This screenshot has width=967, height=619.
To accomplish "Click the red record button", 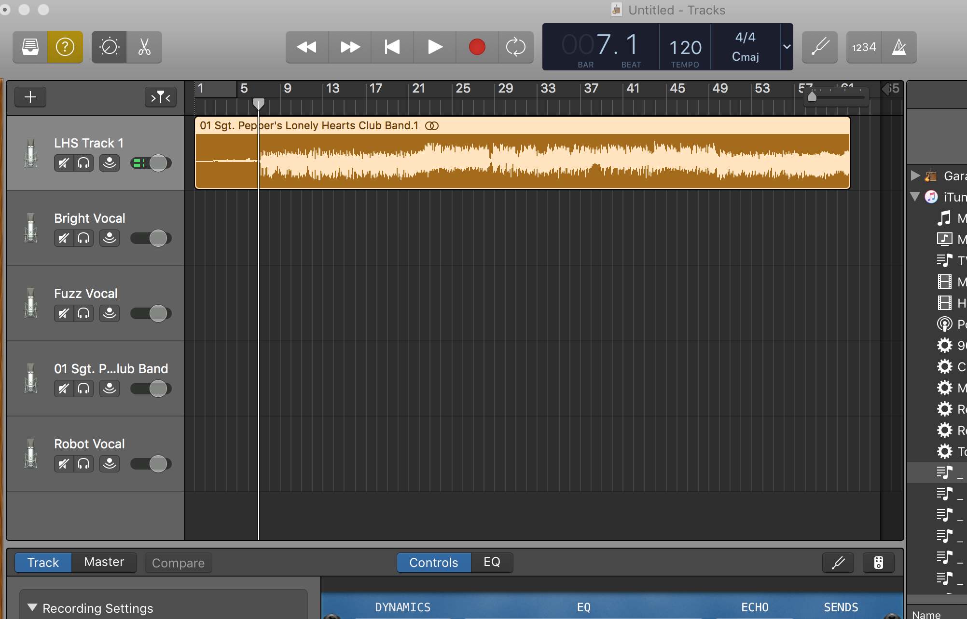I will (x=477, y=47).
